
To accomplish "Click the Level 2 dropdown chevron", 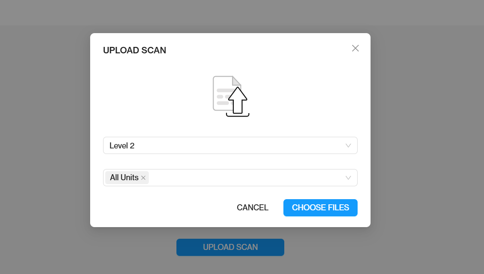I will 348,145.
